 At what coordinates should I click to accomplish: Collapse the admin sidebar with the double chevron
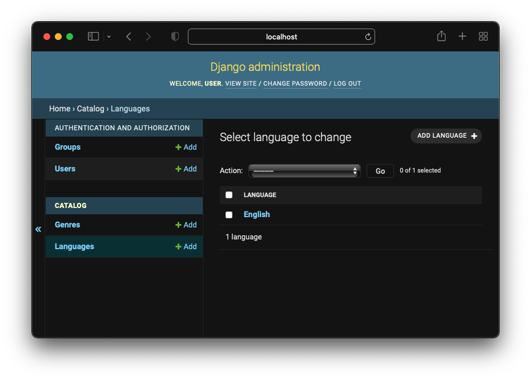(x=38, y=230)
